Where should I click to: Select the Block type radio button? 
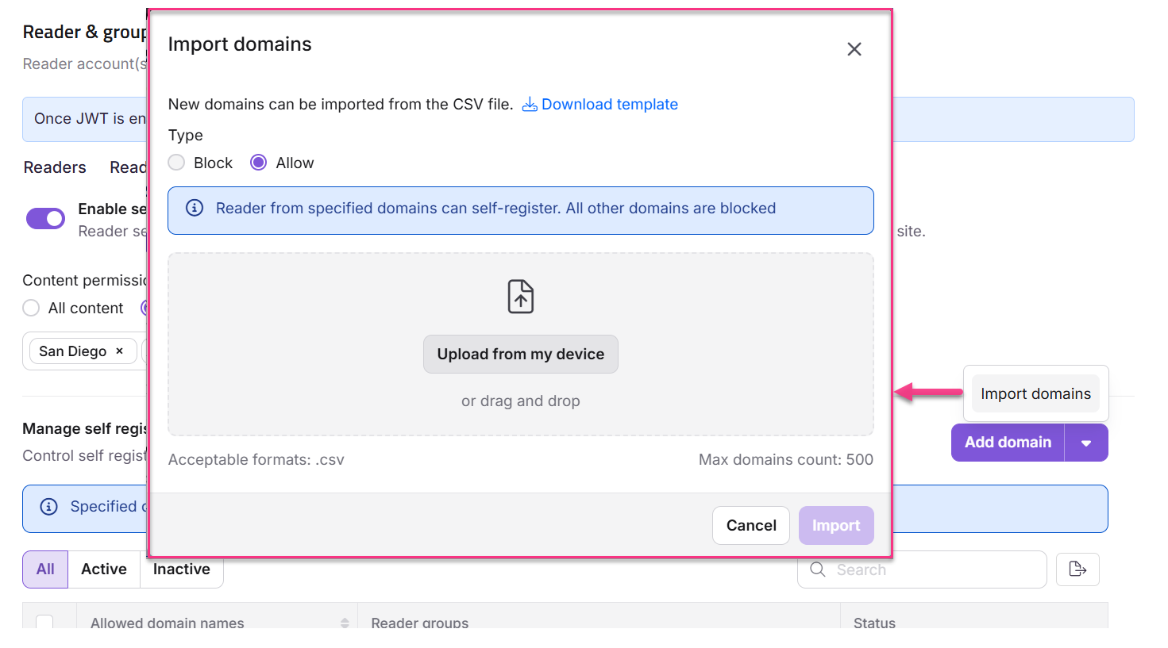(x=176, y=162)
